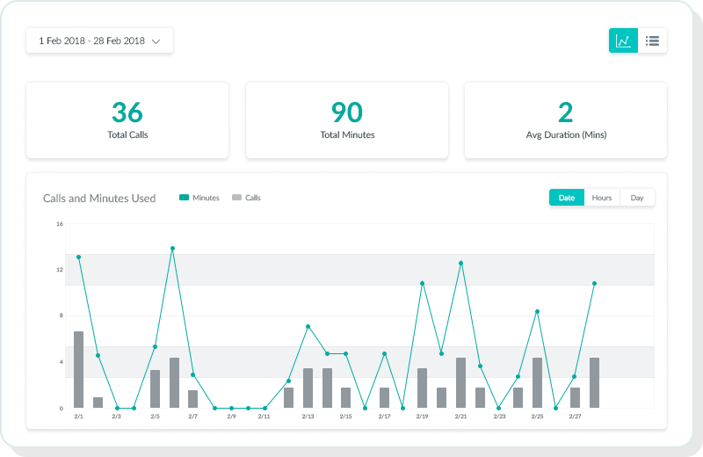This screenshot has height=457, width=703.
Task: Click the gray calls bar at 2/5
Action: pyautogui.click(x=156, y=388)
